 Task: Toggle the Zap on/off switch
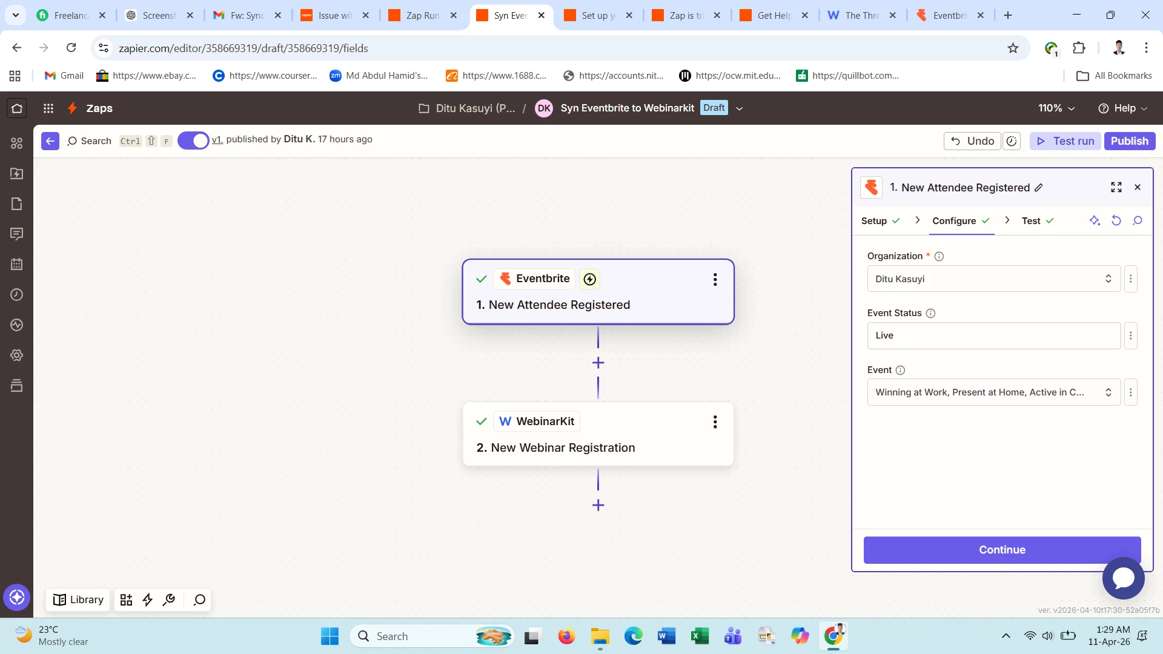[193, 140]
